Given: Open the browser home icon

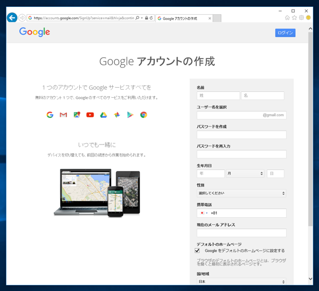Looking at the screenshot, I should 287,18.
